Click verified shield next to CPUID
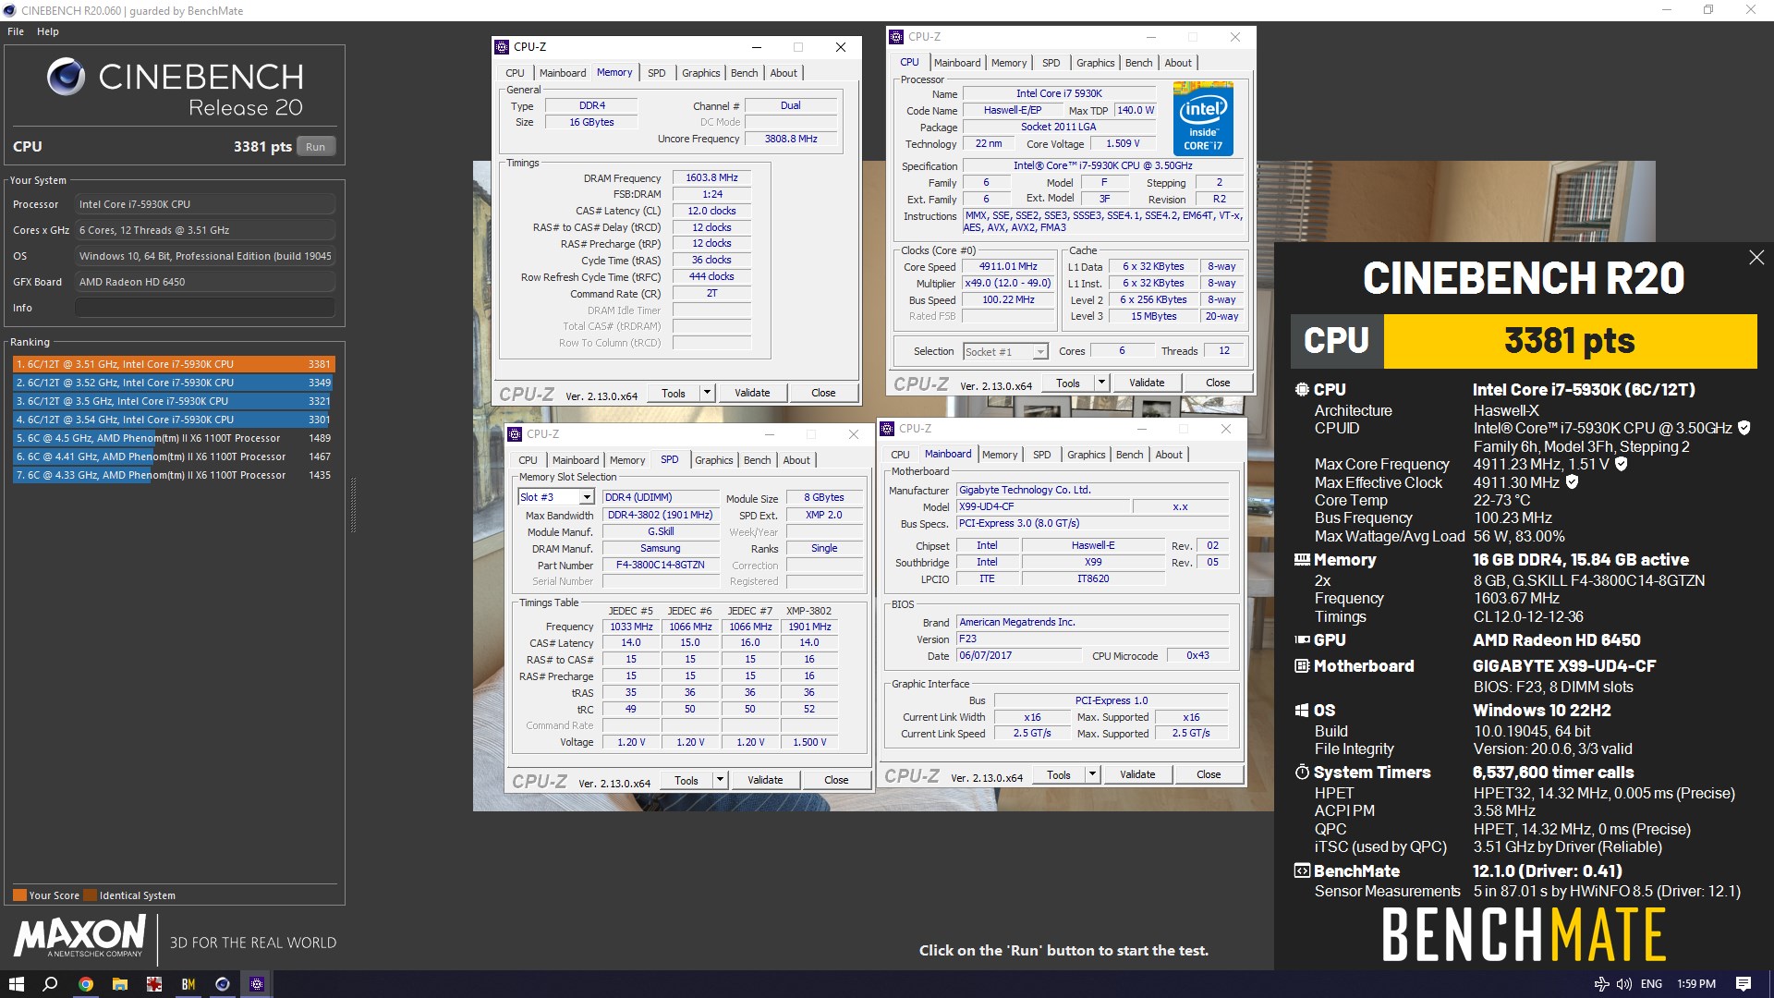This screenshot has height=998, width=1774. coord(1744,428)
